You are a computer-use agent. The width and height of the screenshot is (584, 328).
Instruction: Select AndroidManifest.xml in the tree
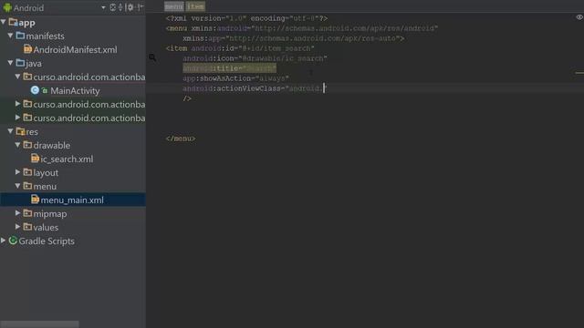point(75,50)
